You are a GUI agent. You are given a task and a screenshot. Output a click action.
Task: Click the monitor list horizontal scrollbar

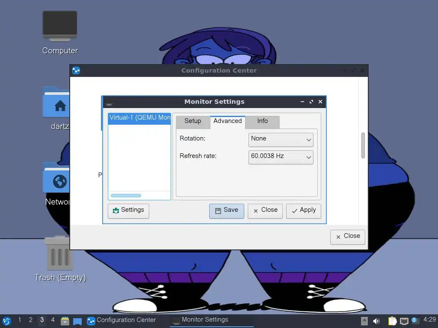point(126,196)
